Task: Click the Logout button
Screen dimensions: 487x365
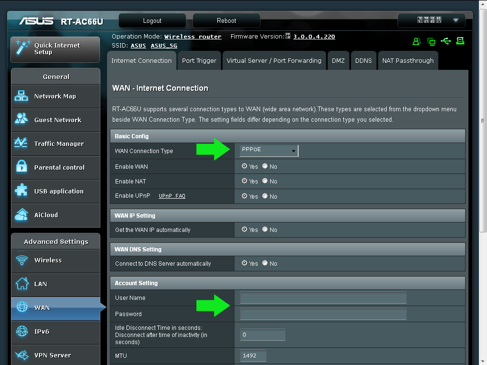Action: point(152,20)
